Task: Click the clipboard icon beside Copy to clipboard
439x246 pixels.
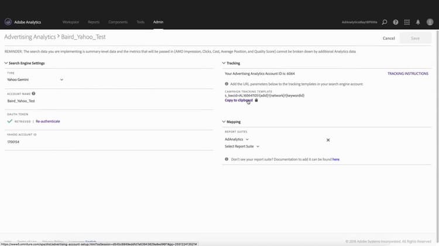Action: pos(256,100)
